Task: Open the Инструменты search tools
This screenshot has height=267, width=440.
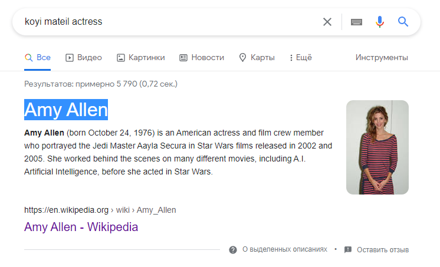Action: [382, 58]
